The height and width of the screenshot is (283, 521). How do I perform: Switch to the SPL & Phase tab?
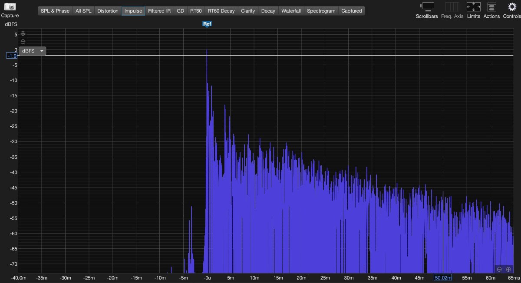pyautogui.click(x=55, y=11)
